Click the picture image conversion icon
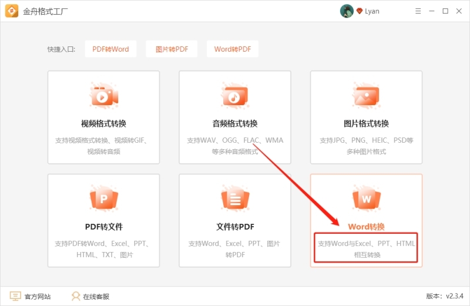The width and height of the screenshot is (470, 306). (366, 96)
